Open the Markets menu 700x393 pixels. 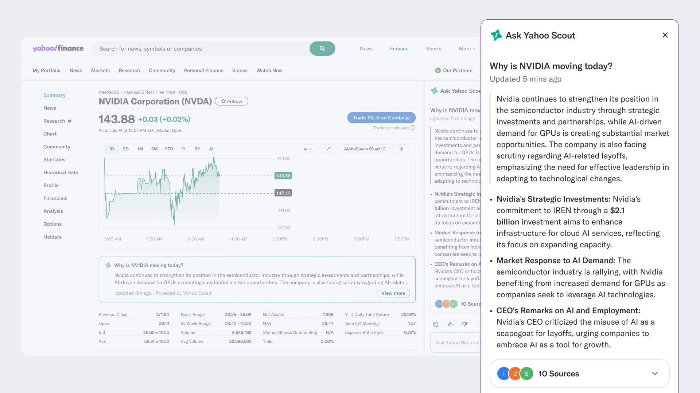coord(100,70)
